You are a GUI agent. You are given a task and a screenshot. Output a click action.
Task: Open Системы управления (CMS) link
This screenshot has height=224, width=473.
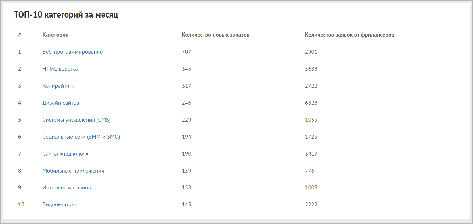coord(76,120)
